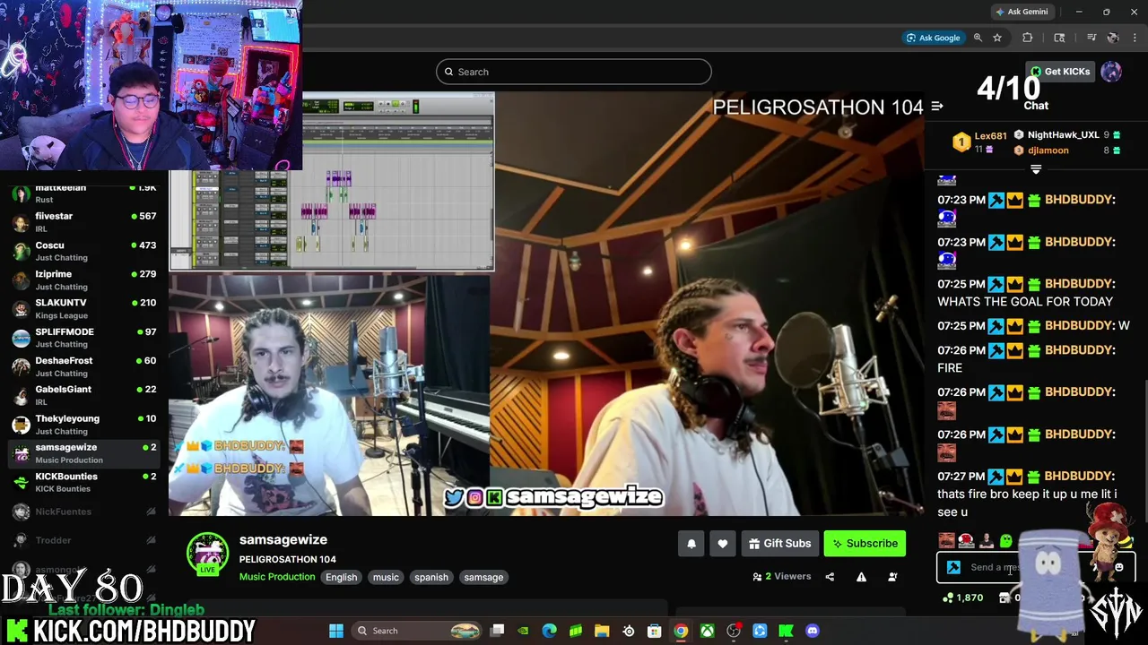The image size is (1148, 645).
Task: Click Lex681 top gifter name
Action: (990, 136)
